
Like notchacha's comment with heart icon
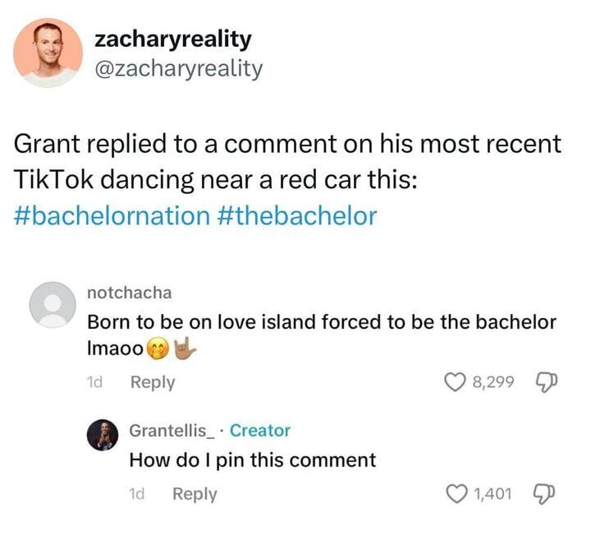pos(456,381)
